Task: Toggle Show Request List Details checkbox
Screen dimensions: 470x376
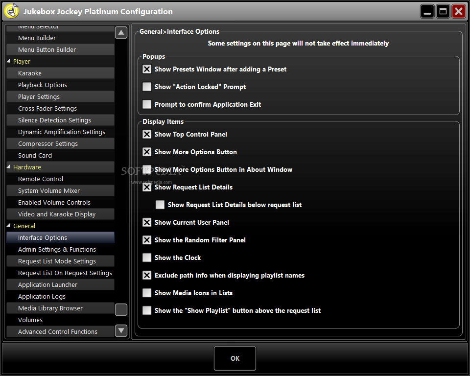Action: click(147, 188)
